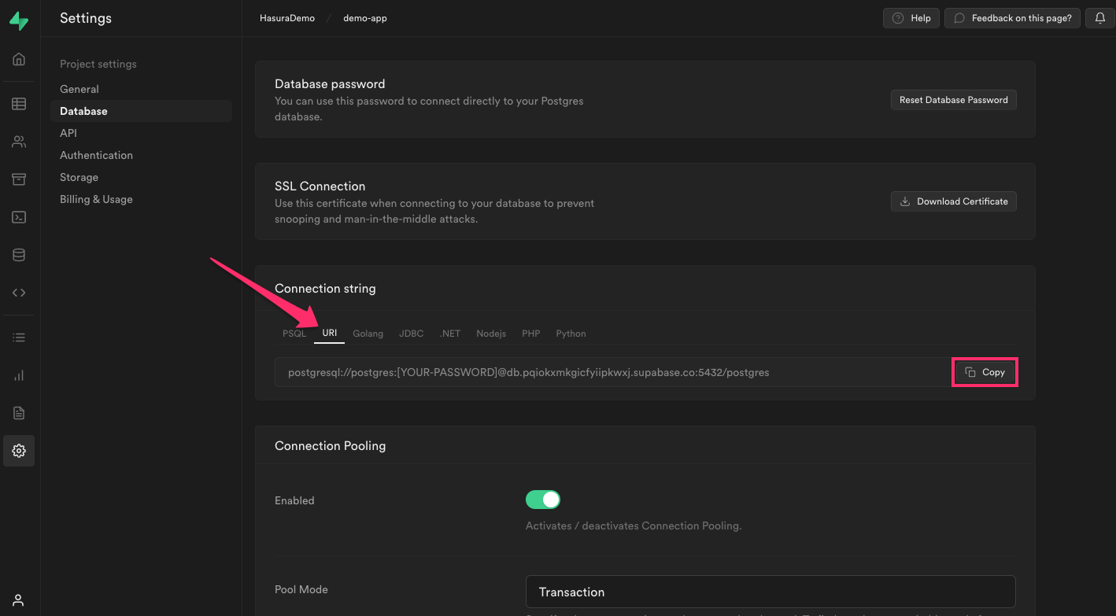This screenshot has width=1116, height=616.
Task: Open the notifications bell icon
Action: (1099, 17)
